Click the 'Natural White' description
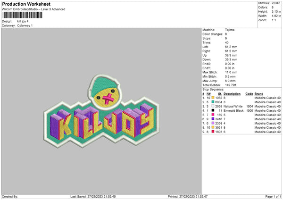The height and width of the screenshot is (200, 283). coord(233,106)
